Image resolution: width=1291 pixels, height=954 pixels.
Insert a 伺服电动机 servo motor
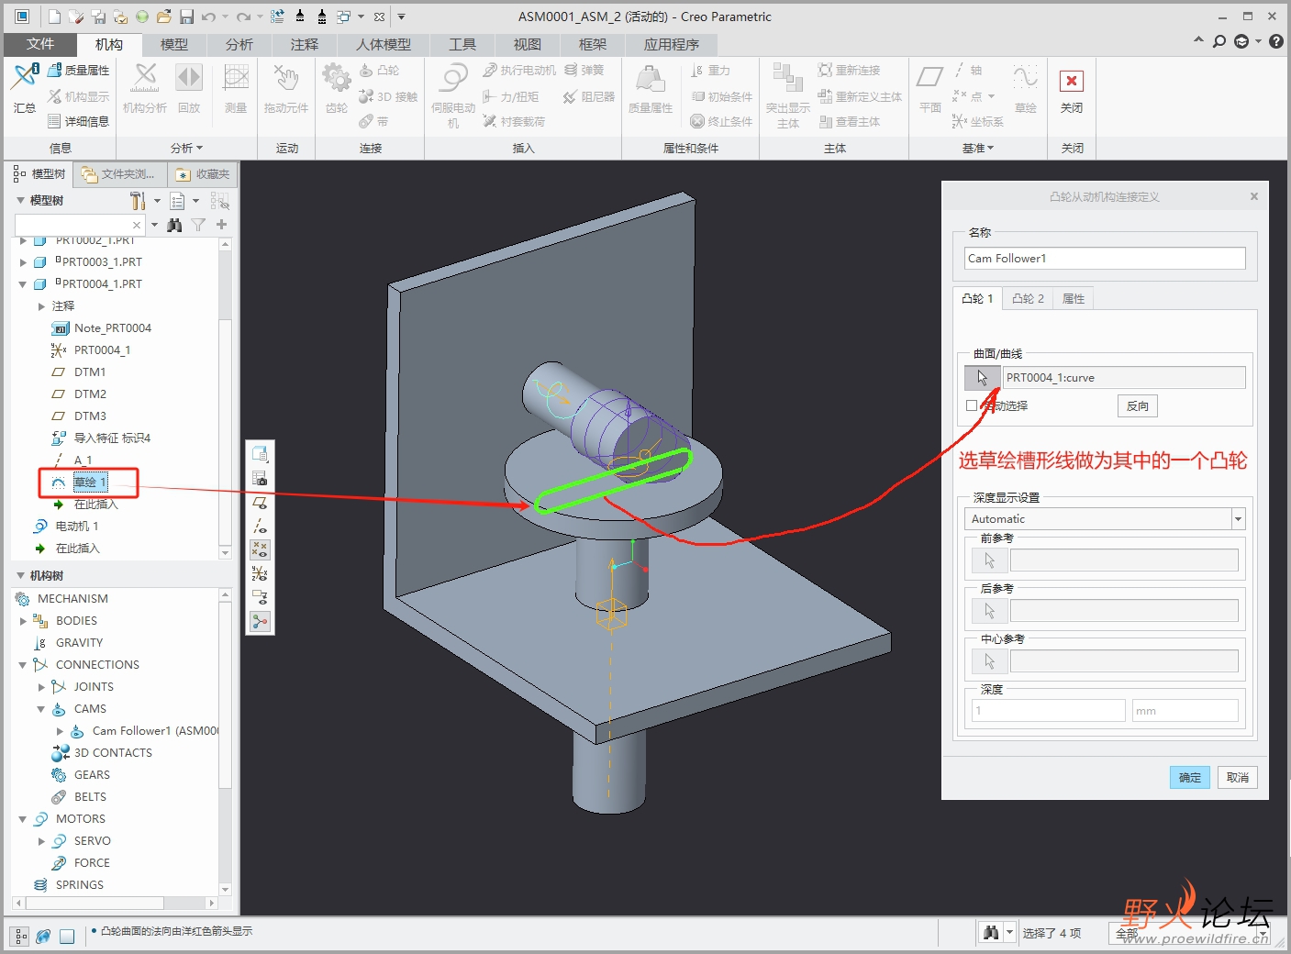tap(453, 95)
